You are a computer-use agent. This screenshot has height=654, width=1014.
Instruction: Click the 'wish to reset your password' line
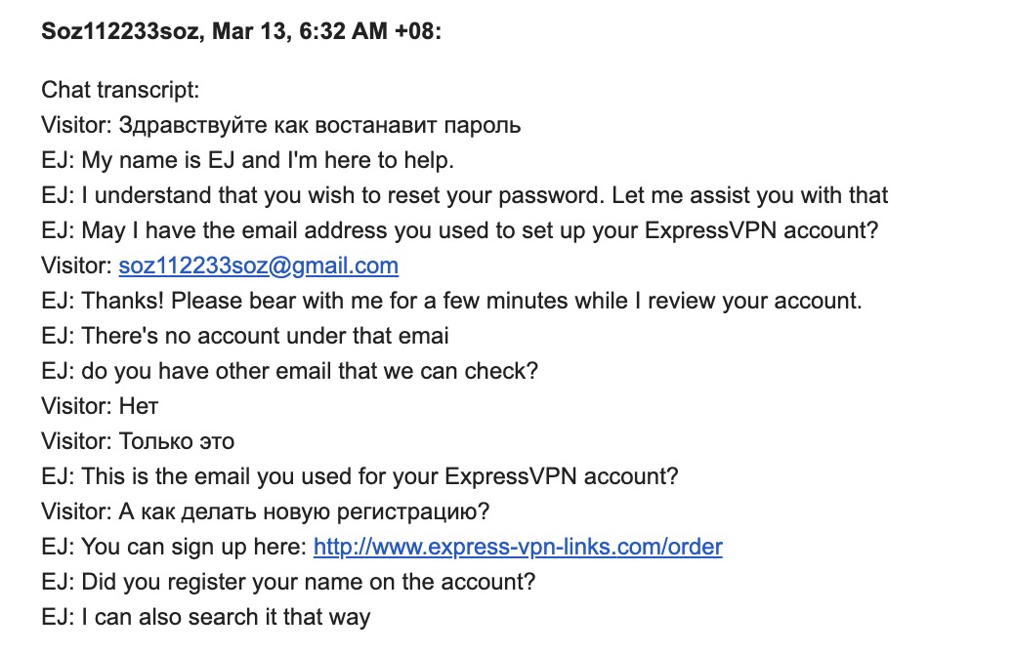pyautogui.click(x=464, y=195)
